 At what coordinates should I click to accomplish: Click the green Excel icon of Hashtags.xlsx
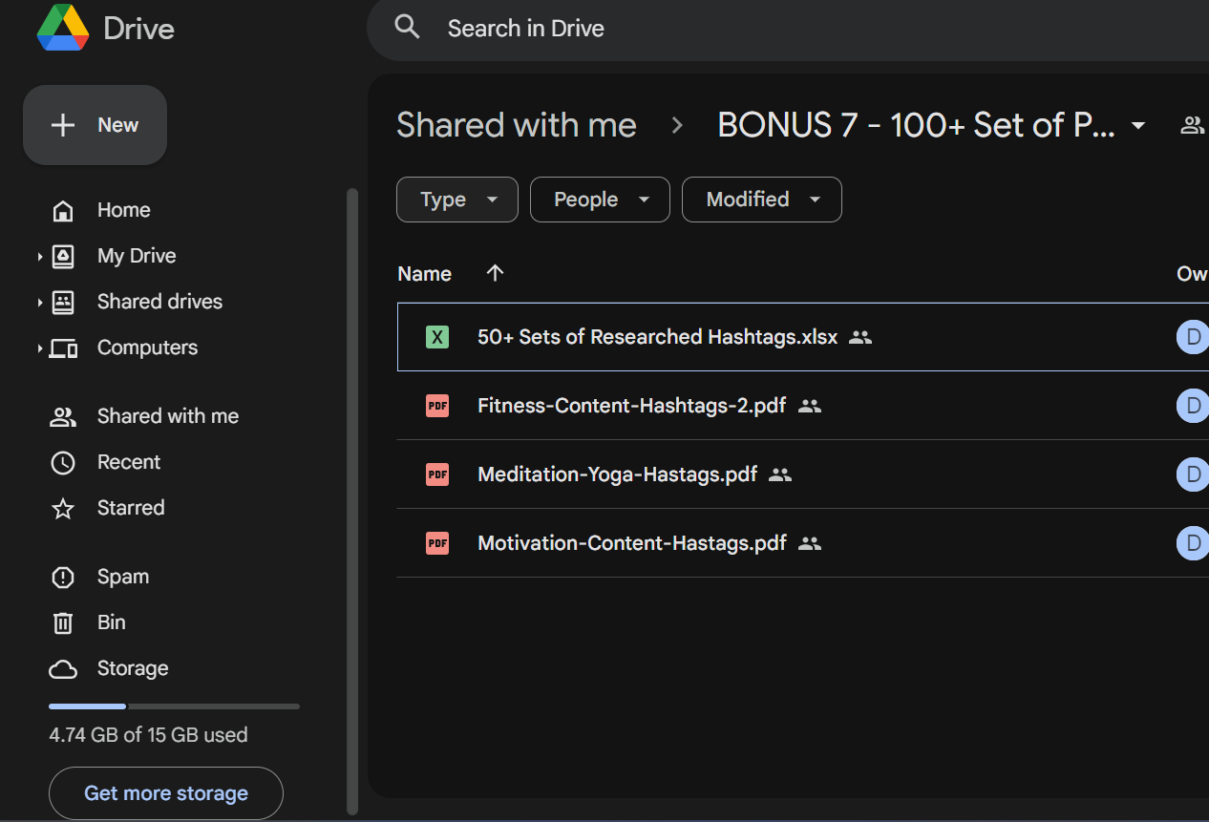tap(437, 337)
